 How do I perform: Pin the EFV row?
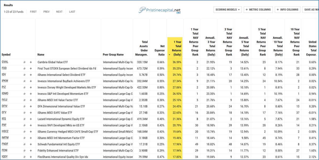pyautogui.click(x=24, y=113)
